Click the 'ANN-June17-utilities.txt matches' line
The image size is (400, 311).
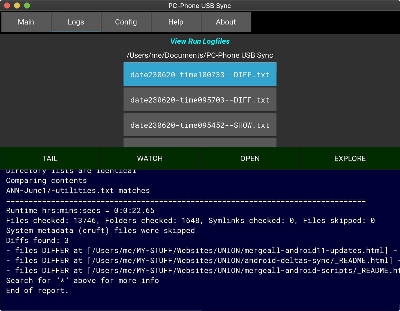[x=78, y=191]
